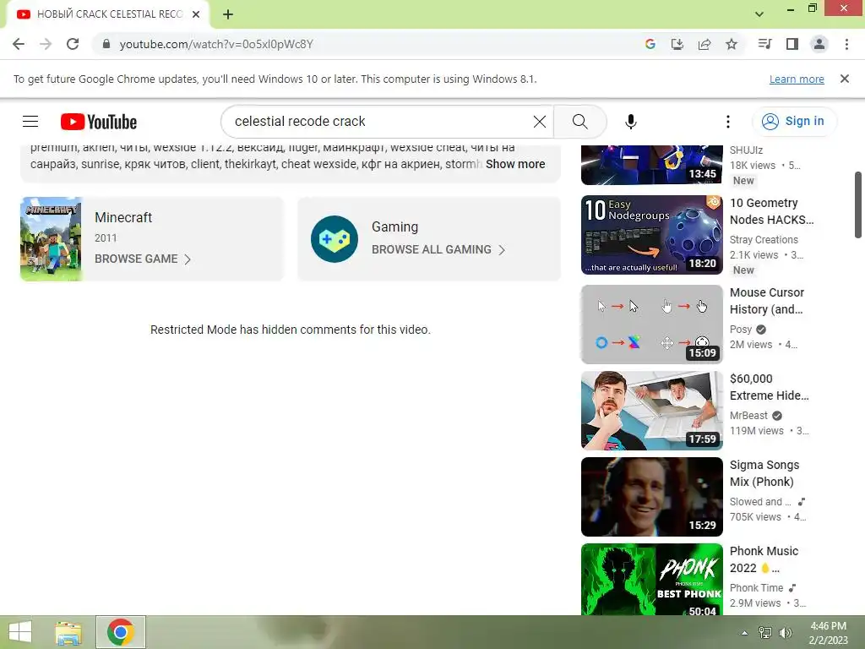Open the volume speaker tray icon
This screenshot has height=649, width=865.
click(785, 633)
